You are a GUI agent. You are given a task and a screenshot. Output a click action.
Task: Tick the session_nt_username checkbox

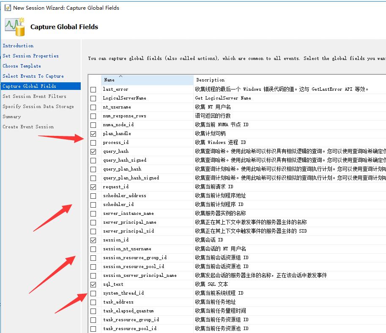(93, 249)
